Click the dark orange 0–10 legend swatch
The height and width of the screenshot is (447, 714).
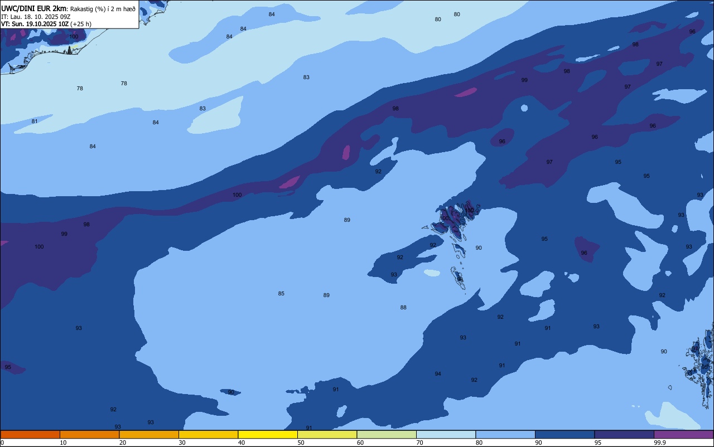[x=30, y=434]
